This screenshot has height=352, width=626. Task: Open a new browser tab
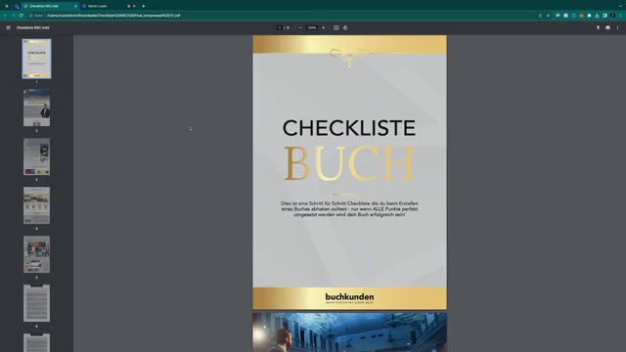144,6
